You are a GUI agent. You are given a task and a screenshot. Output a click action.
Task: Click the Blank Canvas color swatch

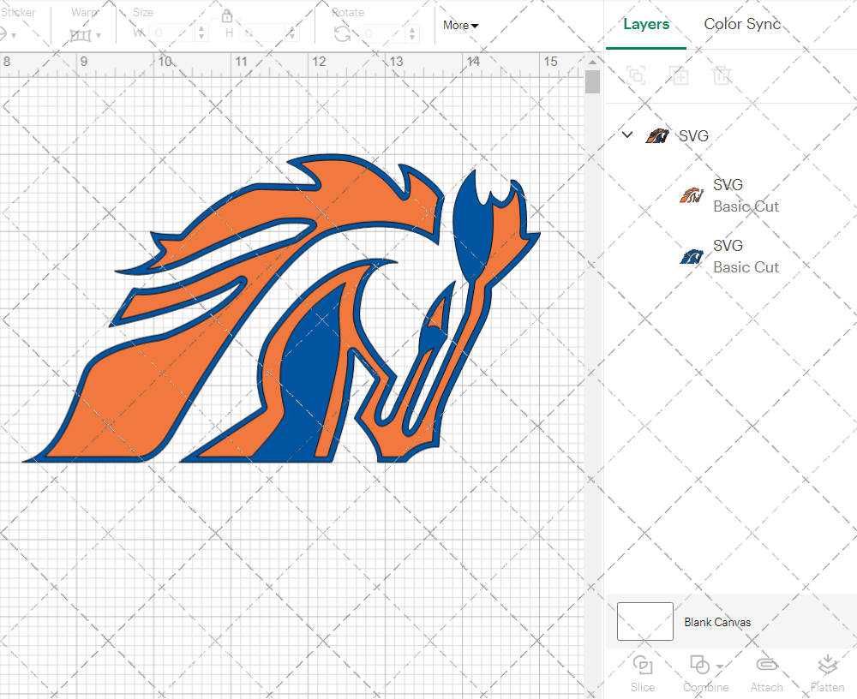click(644, 622)
